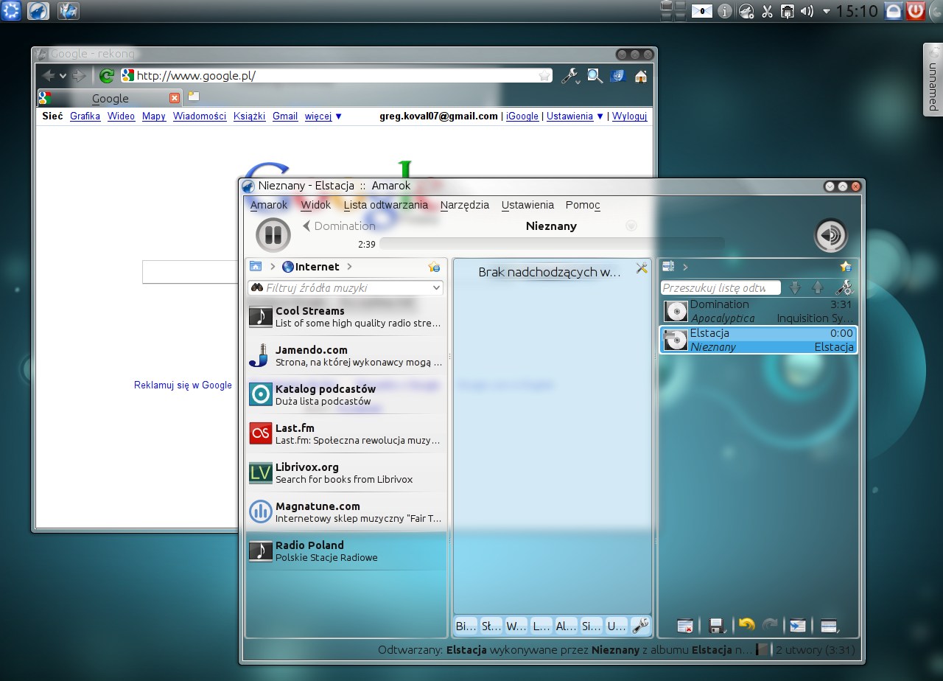The image size is (943, 681).
Task: Open new tab button in rekonq
Action: tap(194, 97)
